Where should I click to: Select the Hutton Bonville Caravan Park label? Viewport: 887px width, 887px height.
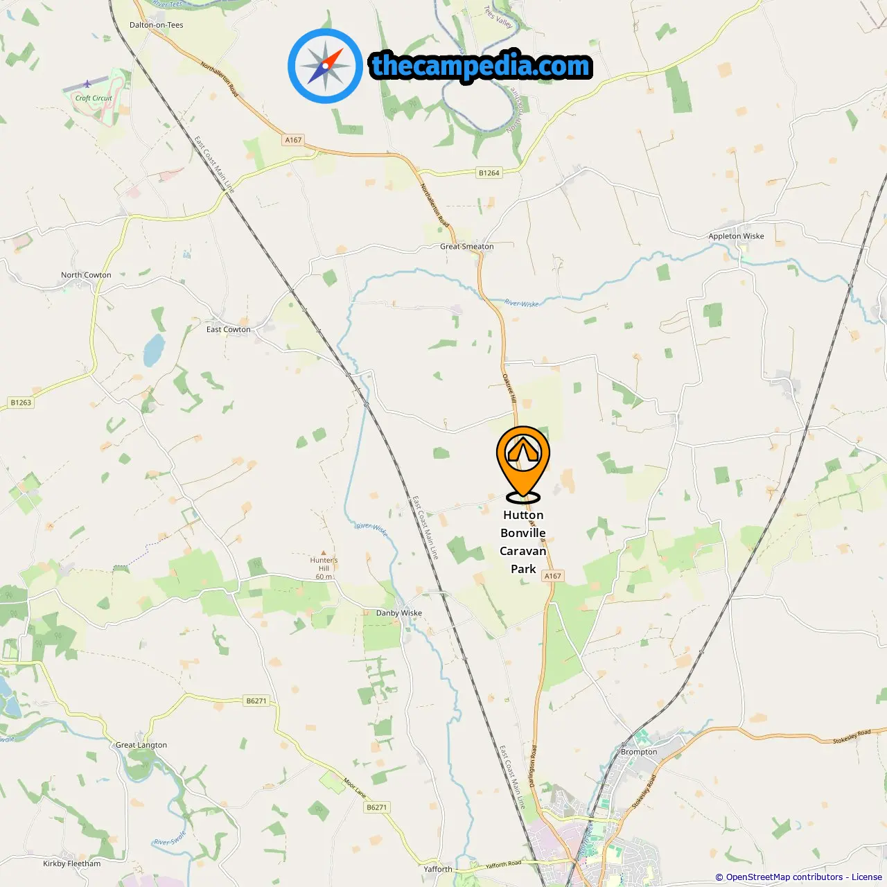[x=523, y=542]
